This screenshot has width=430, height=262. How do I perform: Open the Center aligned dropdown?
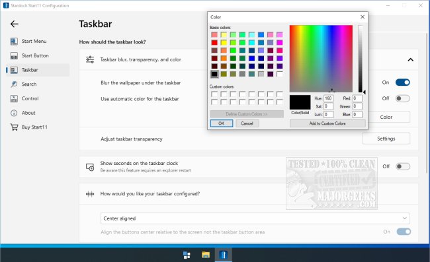255,218
